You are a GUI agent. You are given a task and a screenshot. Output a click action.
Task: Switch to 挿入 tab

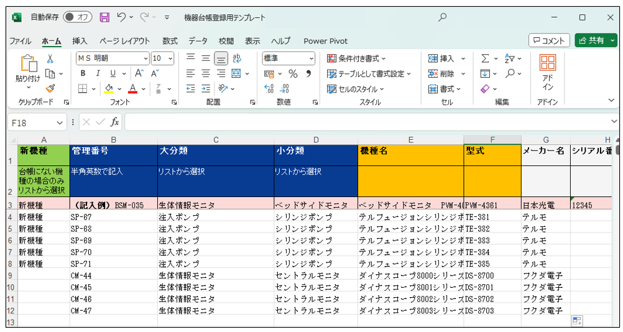pos(80,41)
